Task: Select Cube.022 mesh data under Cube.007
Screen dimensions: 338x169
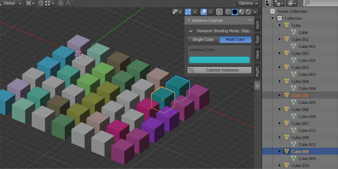Action: 307,130
